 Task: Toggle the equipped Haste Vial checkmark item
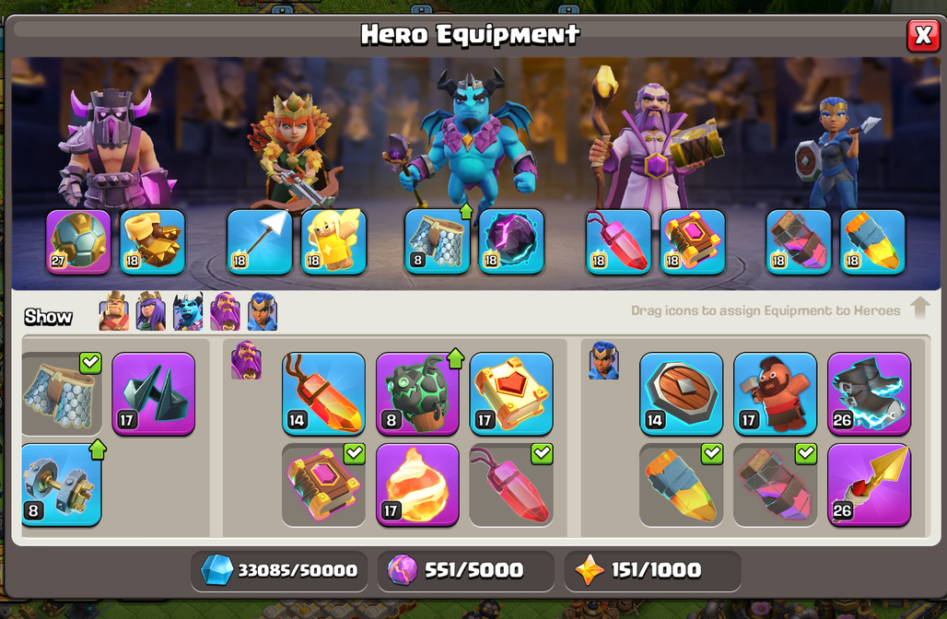click(x=775, y=485)
